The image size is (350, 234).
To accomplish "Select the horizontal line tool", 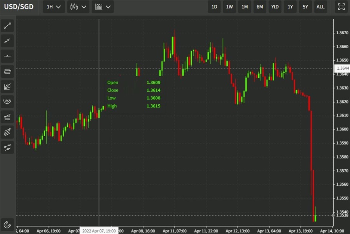I will point(7,56).
